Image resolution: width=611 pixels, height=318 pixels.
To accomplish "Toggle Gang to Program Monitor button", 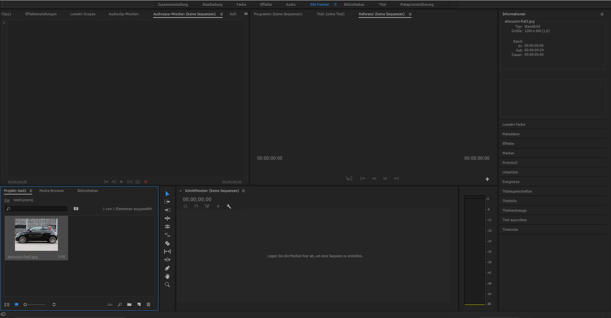I will click(x=349, y=179).
